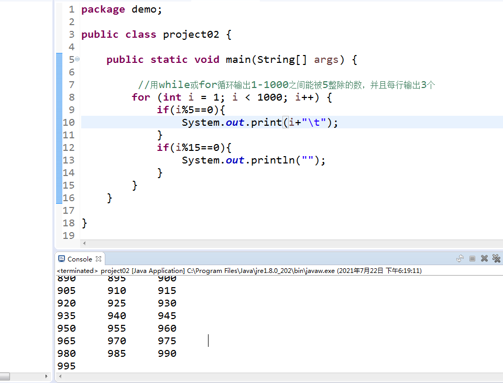Click the blue change marker beside line 5
Image resolution: width=503 pixels, height=383 pixels.
tap(59, 59)
